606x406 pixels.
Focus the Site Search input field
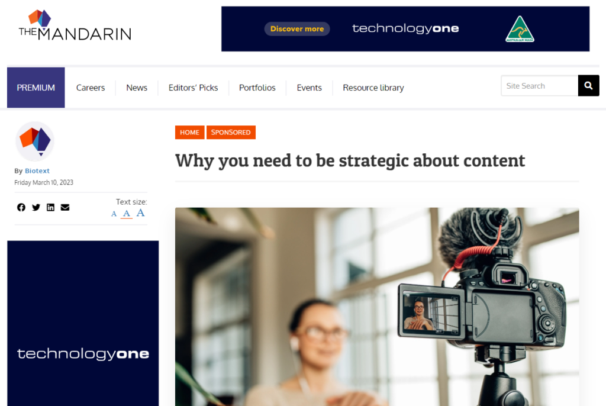click(540, 86)
